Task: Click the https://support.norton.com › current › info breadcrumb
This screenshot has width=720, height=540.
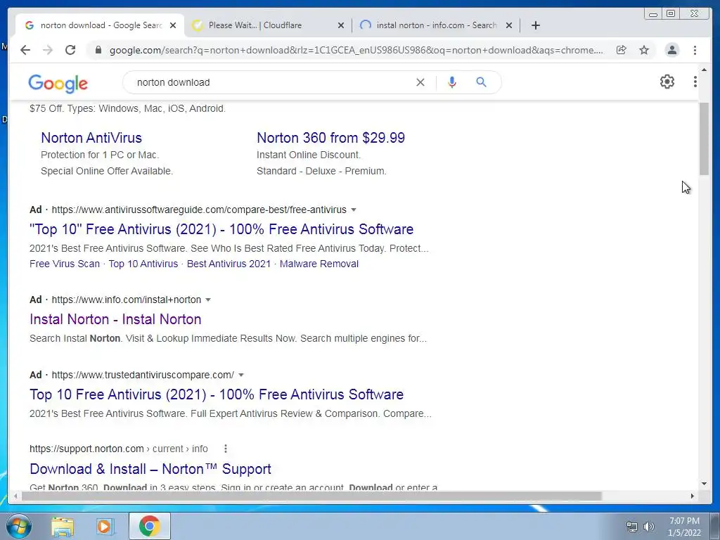Action: [118, 449]
